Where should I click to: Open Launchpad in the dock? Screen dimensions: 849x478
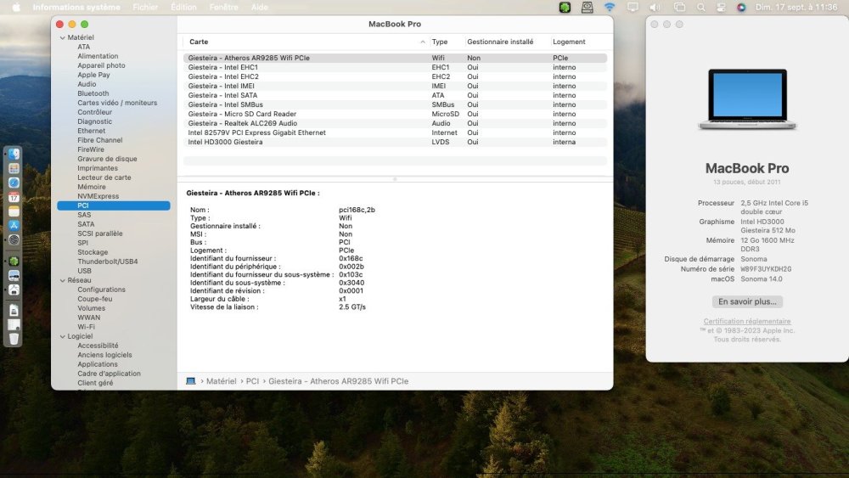(14, 169)
